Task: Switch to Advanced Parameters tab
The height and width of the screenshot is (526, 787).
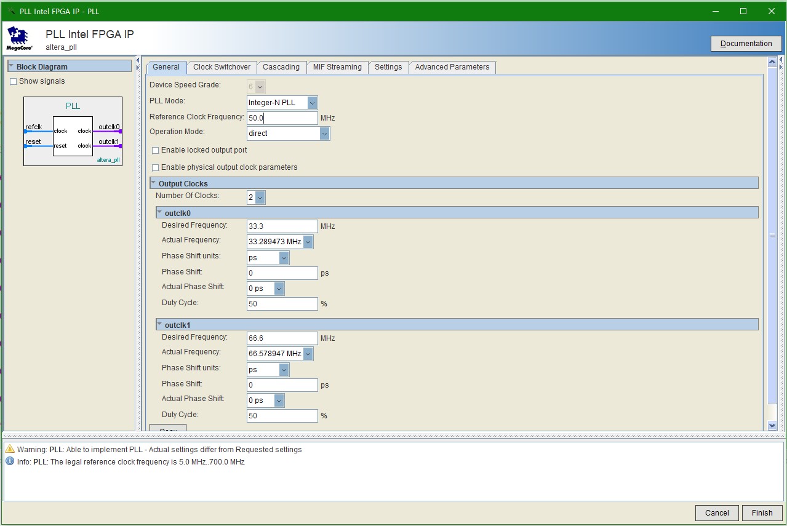Action: (x=452, y=67)
